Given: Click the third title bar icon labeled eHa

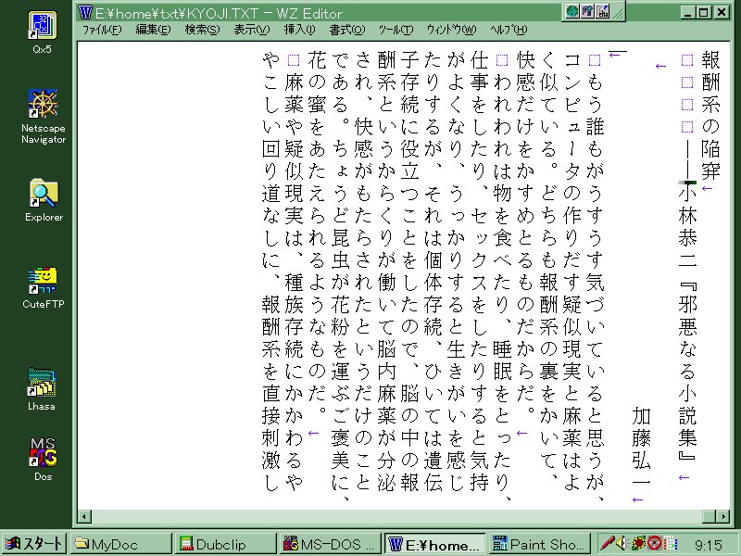Looking at the screenshot, I should (603, 11).
